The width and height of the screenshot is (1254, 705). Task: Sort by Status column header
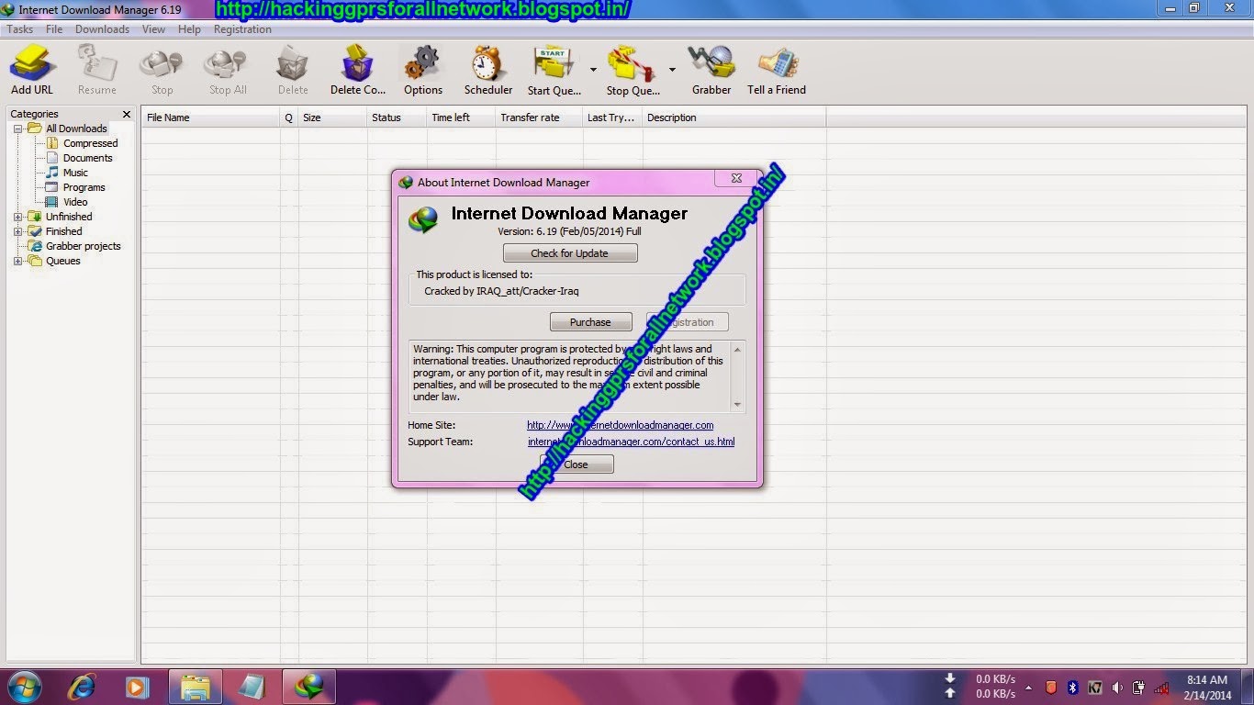tap(397, 117)
